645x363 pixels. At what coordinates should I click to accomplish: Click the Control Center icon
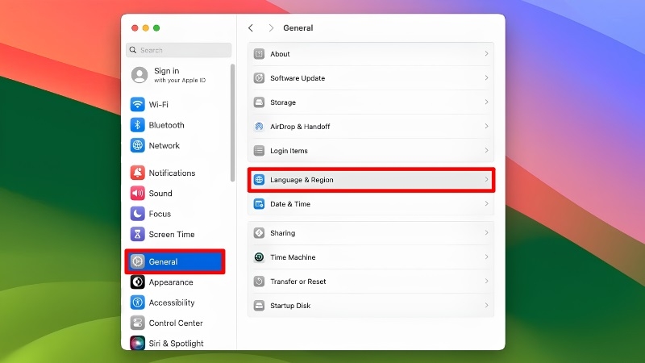[137, 323]
